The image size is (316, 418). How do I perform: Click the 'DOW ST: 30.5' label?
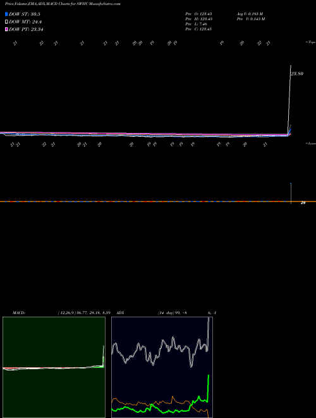pyautogui.click(x=25, y=14)
